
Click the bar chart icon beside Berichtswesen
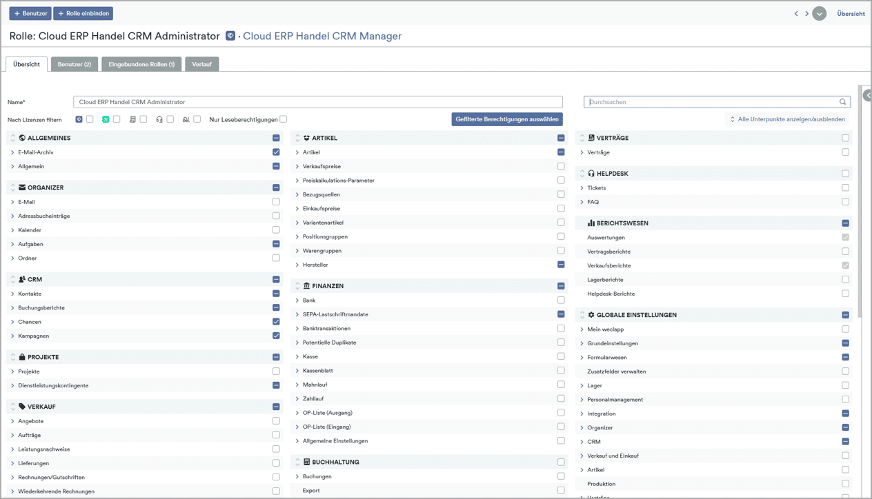point(591,223)
